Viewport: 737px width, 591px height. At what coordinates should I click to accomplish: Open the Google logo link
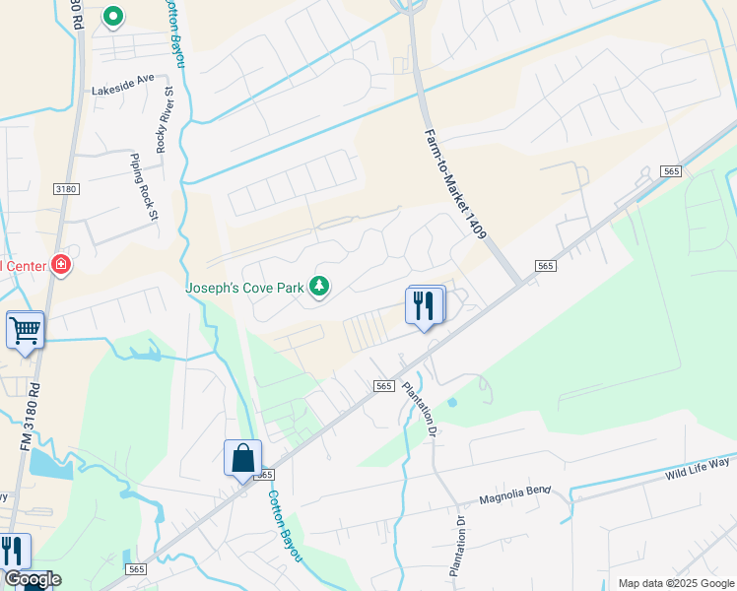click(33, 579)
